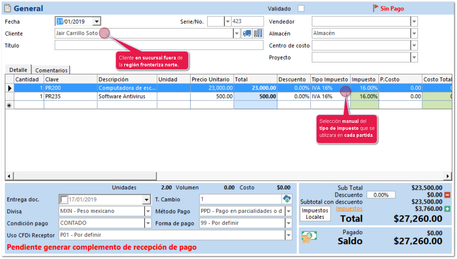
Task: Expand the Proyecto dropdown
Action: (414, 57)
